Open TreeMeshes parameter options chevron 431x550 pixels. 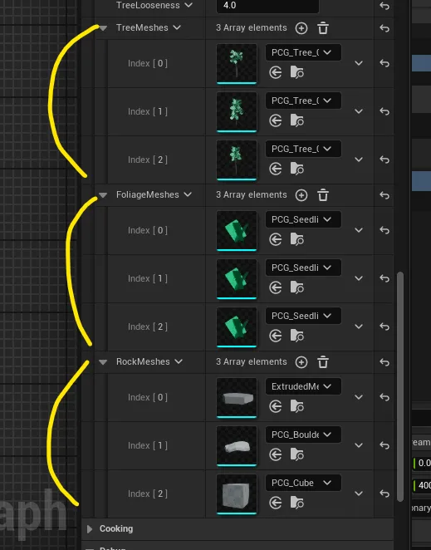tap(177, 27)
